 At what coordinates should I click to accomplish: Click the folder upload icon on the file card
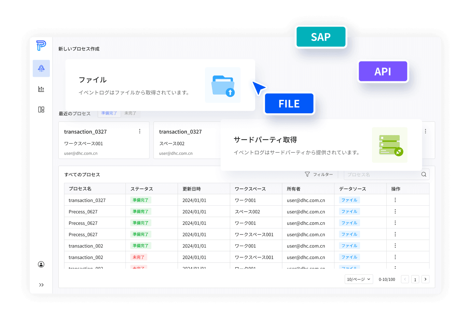[x=223, y=85]
